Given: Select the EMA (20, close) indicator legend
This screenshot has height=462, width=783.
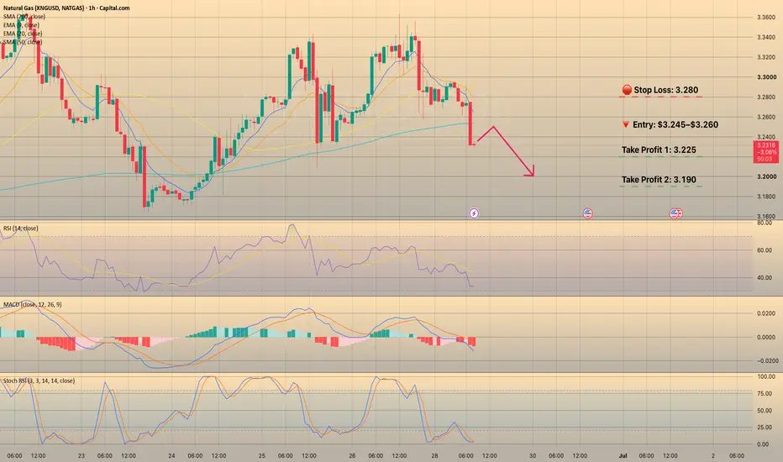Looking at the screenshot, I should (x=23, y=34).
